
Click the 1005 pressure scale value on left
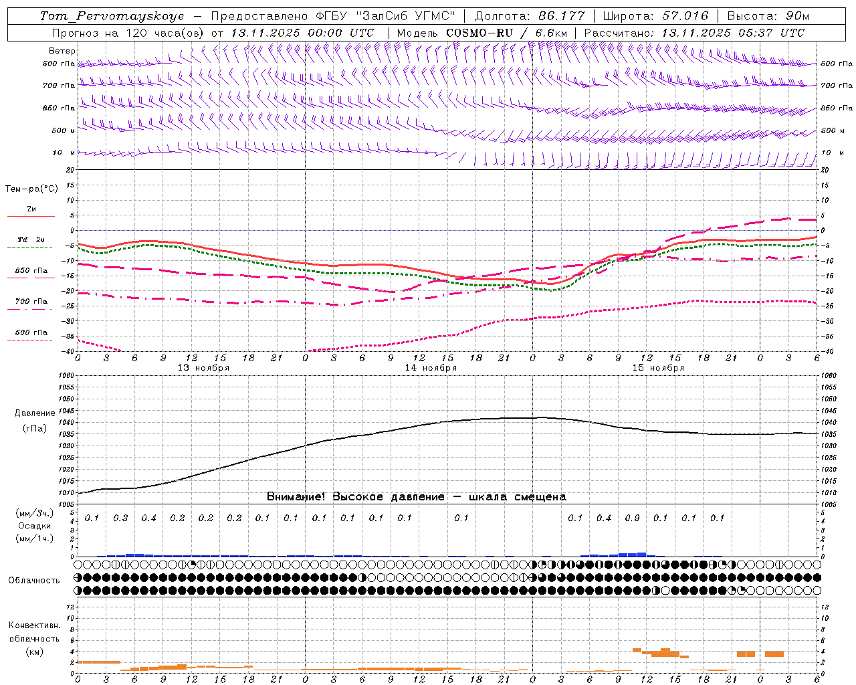(x=68, y=504)
